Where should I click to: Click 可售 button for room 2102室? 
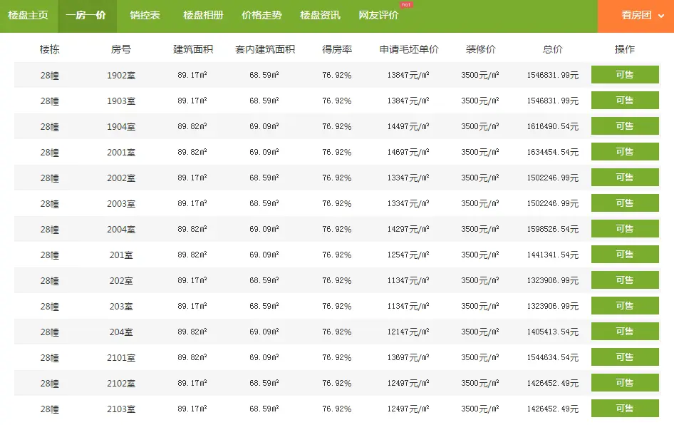tap(625, 382)
